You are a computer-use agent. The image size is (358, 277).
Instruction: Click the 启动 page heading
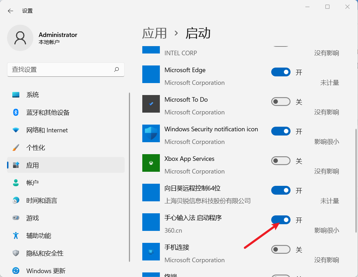198,33
